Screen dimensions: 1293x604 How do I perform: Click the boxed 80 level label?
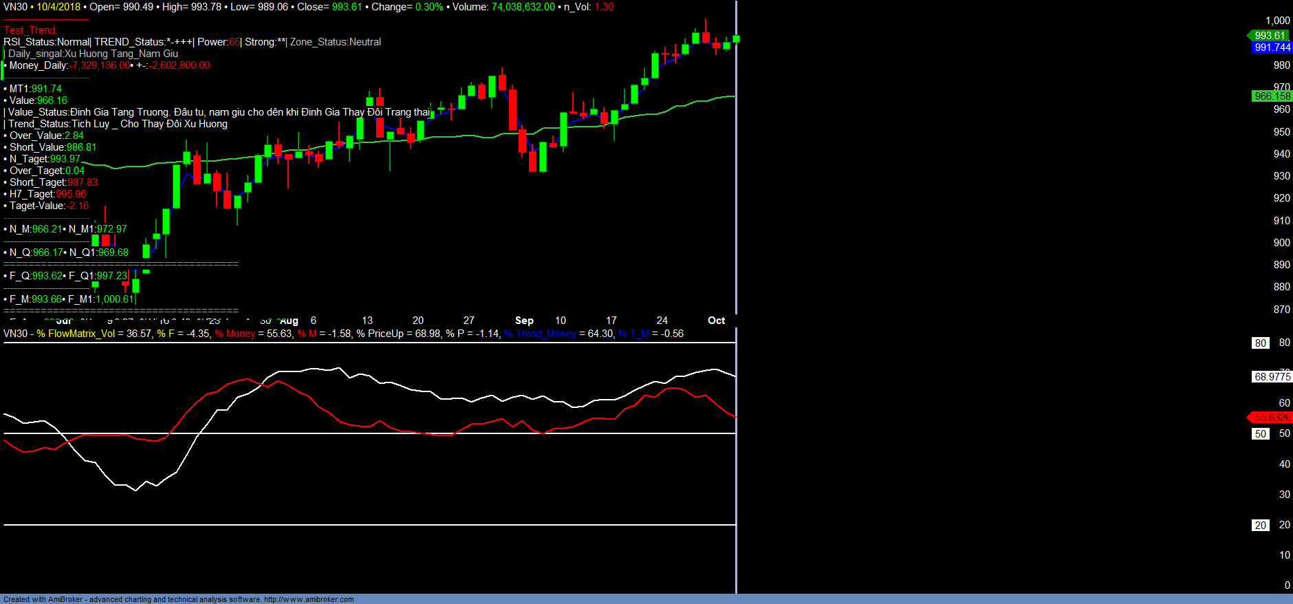(1260, 343)
